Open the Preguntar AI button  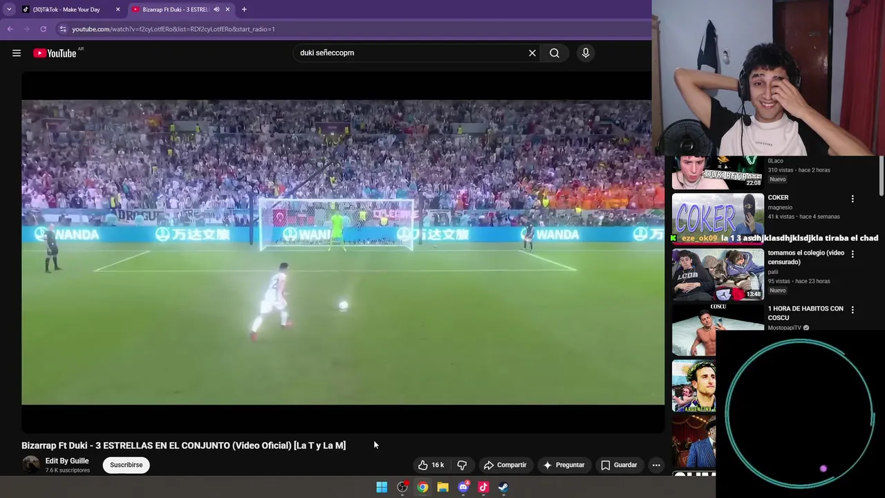pyautogui.click(x=564, y=465)
